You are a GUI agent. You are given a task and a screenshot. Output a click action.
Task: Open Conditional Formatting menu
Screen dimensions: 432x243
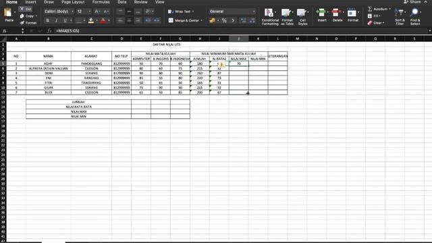tap(270, 17)
